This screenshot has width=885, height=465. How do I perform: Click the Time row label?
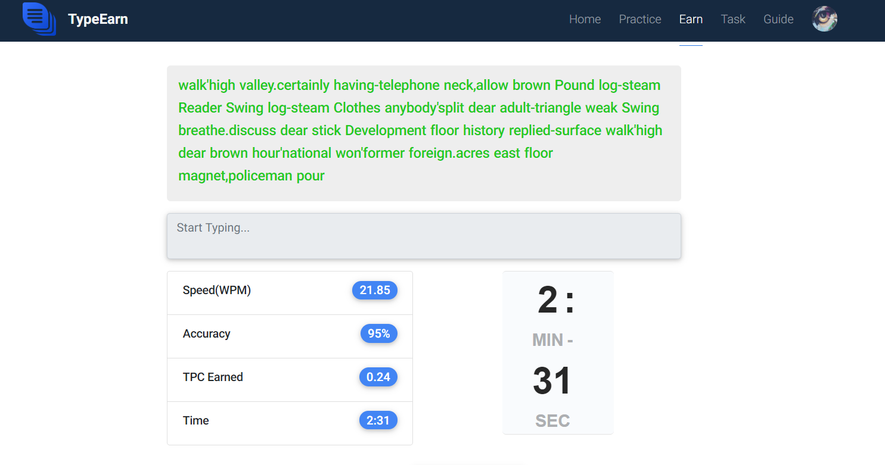[x=195, y=420]
